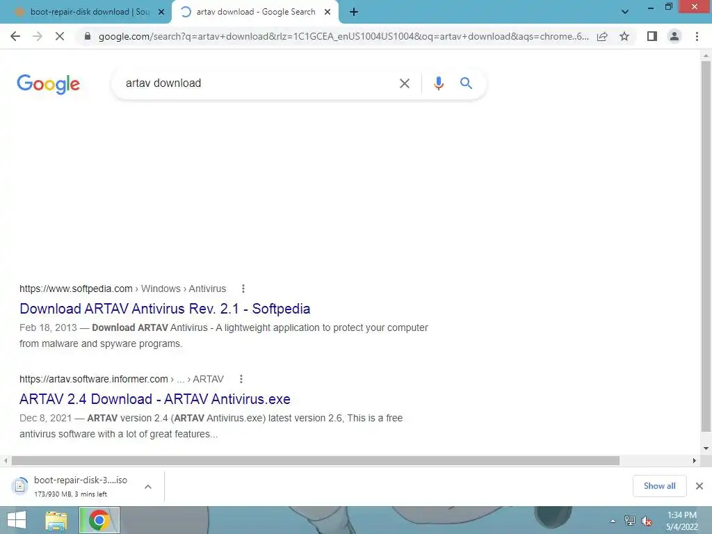Image resolution: width=712 pixels, height=534 pixels.
Task: Expand the options for the boot-repair-disk iso download
Action: pos(148,487)
